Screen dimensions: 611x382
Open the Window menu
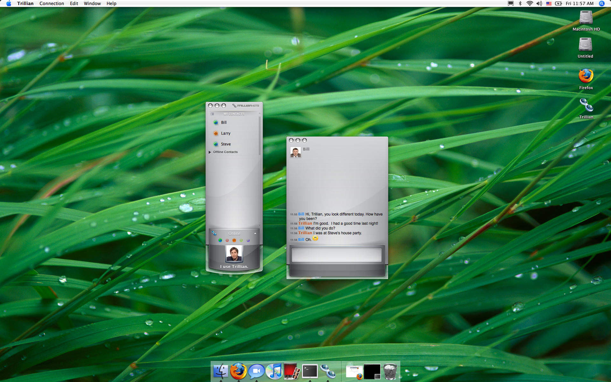pos(92,4)
